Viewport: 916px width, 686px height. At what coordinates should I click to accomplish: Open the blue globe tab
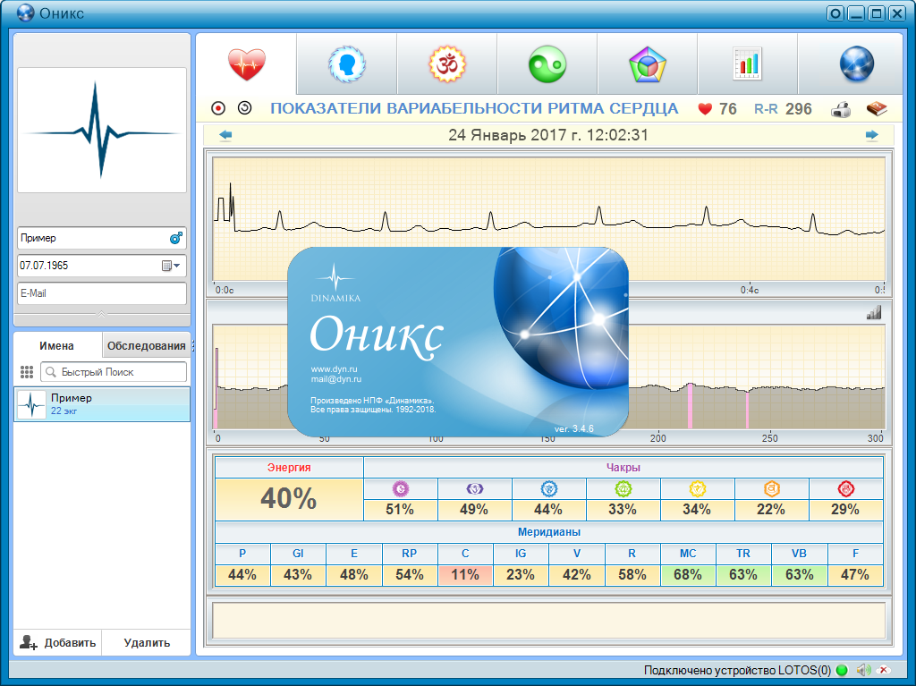click(856, 64)
